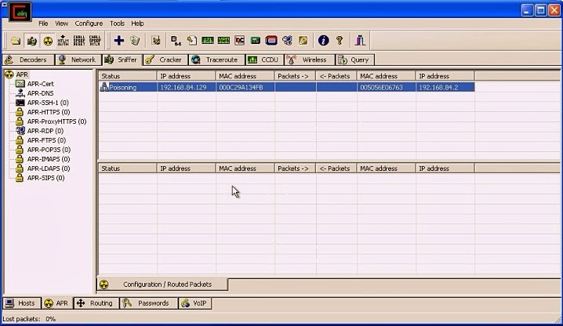Click the MAC address 000C29A134FB cell
The image size is (563, 326).
point(245,87)
